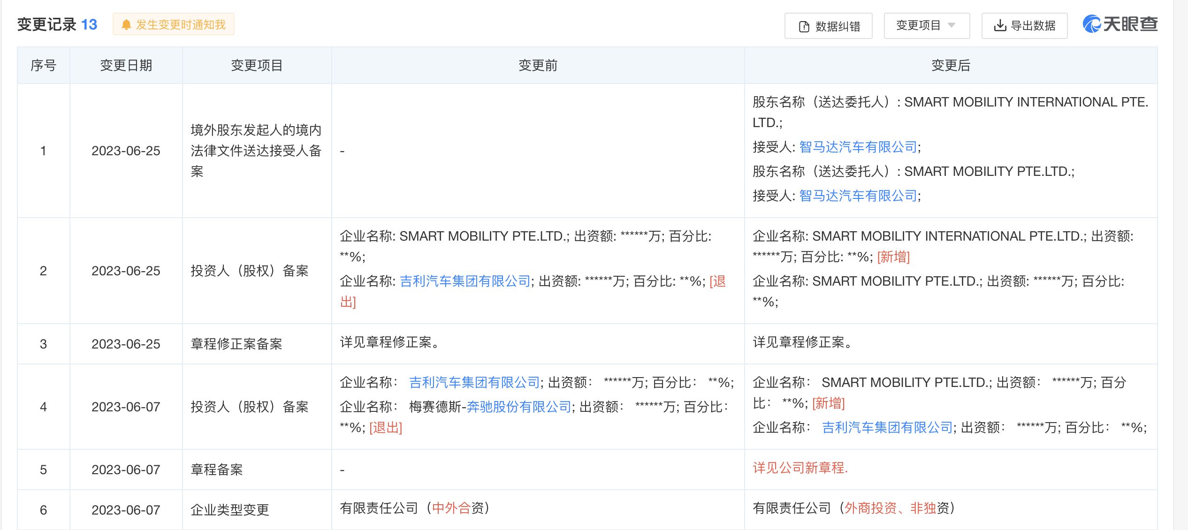This screenshot has width=1188, height=530.
Task: Click the 变更后 column header
Action: point(951,66)
